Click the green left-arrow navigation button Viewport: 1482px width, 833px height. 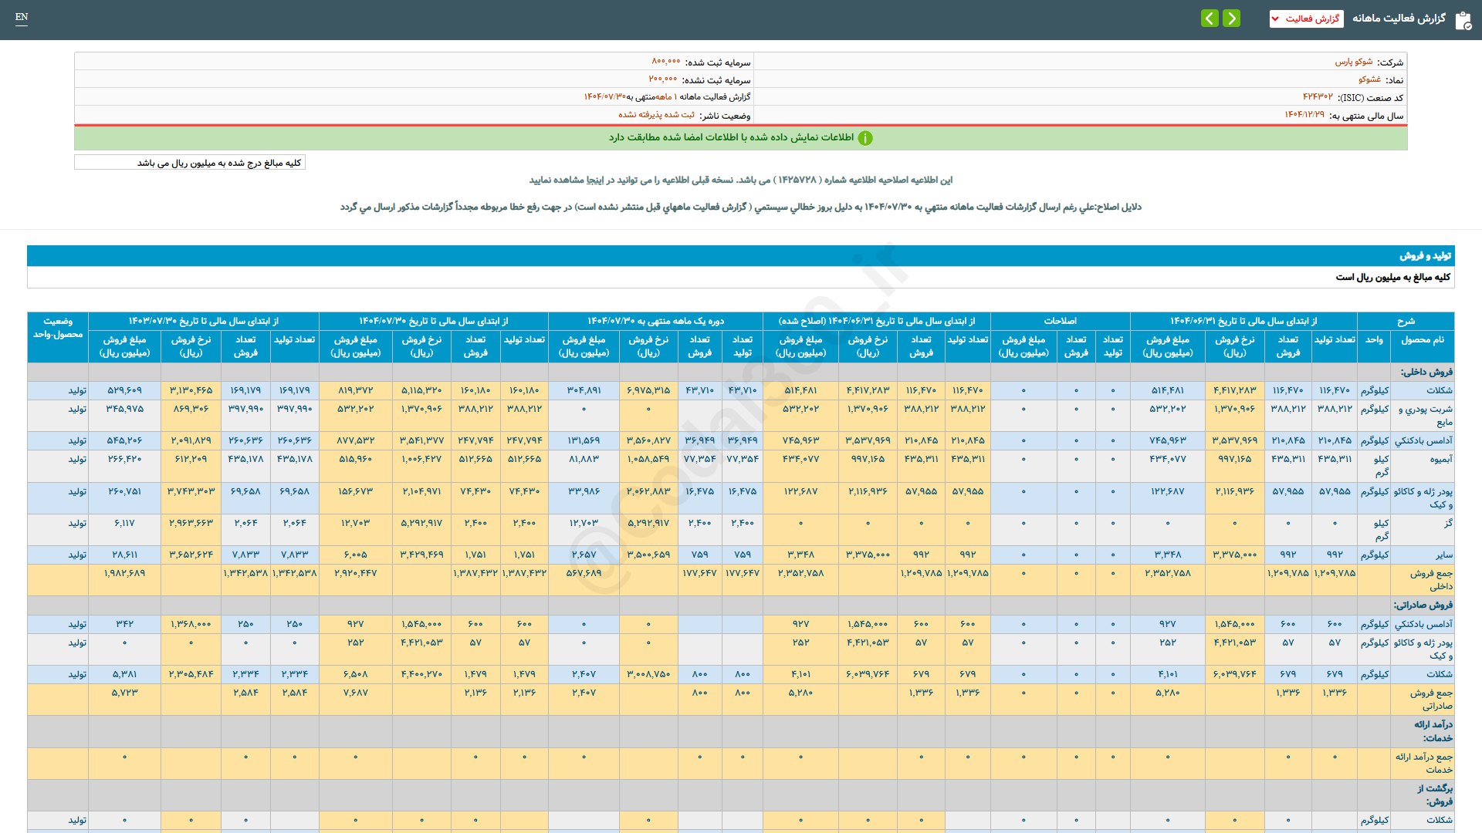pos(1210,19)
